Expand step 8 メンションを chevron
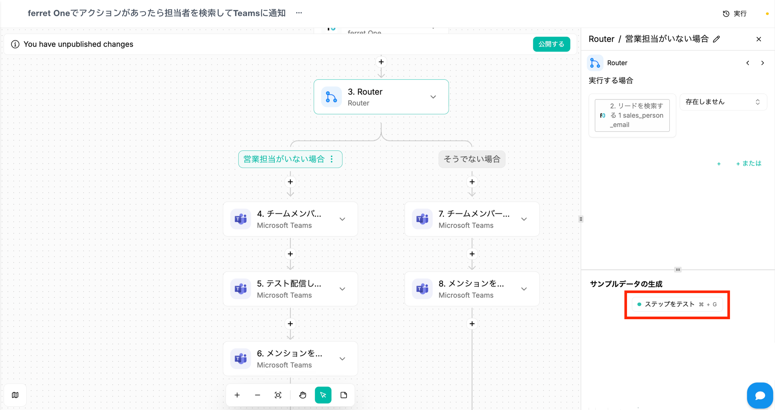This screenshot has width=775, height=410. point(524,289)
